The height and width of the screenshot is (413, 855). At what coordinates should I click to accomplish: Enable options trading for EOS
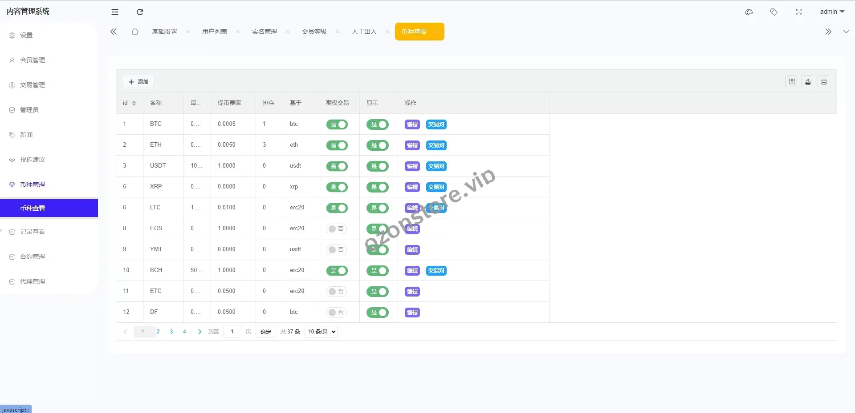point(337,229)
